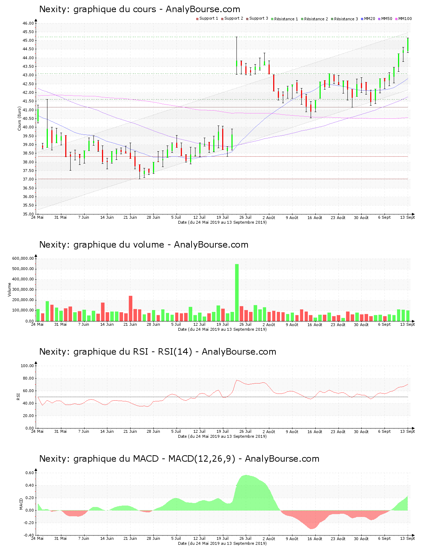The image size is (428, 553).
Task: Select the Résistance 3 legend label
Action: 346,19
